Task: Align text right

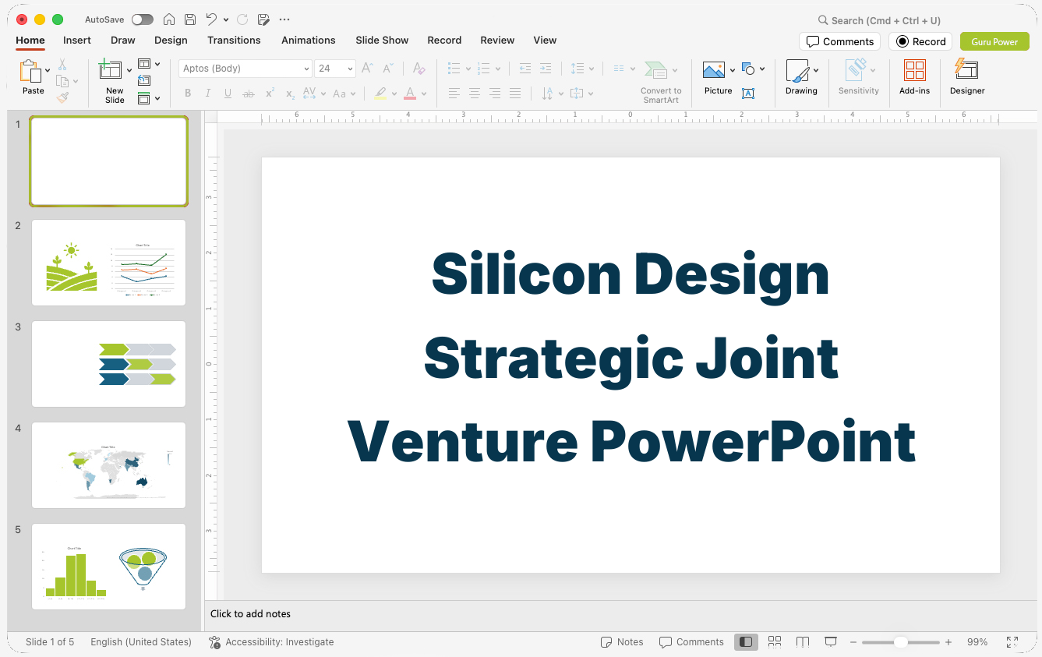Action: (x=495, y=94)
